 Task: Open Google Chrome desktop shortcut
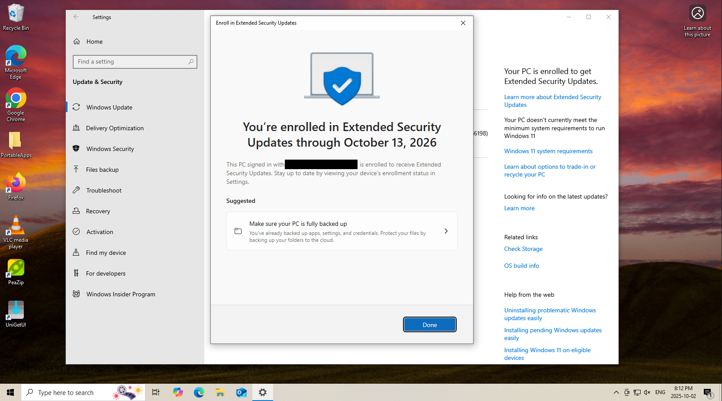(16, 105)
